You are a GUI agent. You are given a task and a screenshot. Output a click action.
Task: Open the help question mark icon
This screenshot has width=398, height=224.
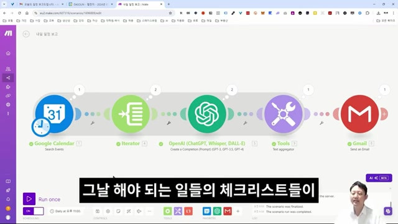point(8,208)
